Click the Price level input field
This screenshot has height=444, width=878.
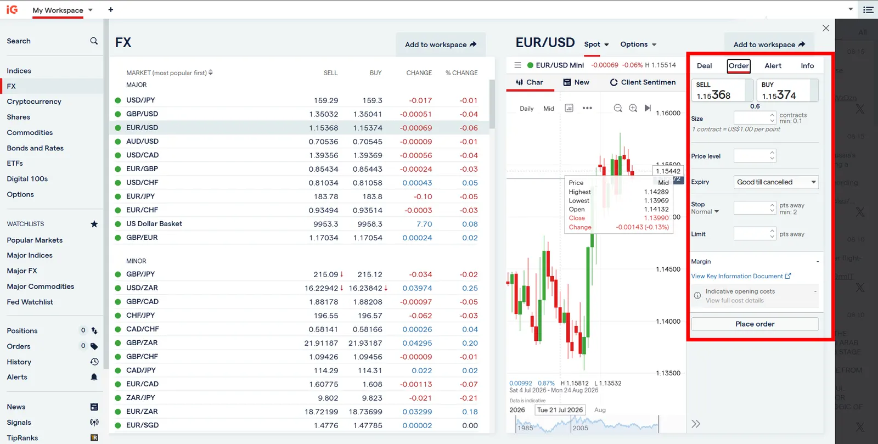tap(755, 156)
